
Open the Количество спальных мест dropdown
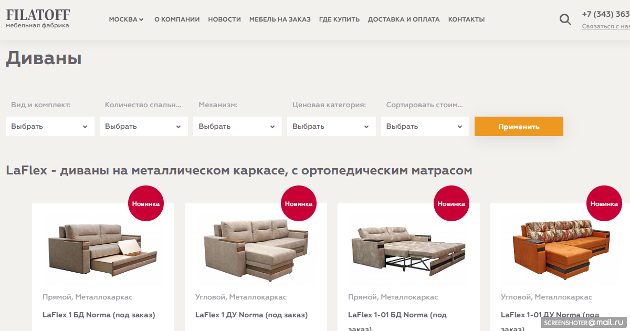pyautogui.click(x=144, y=126)
